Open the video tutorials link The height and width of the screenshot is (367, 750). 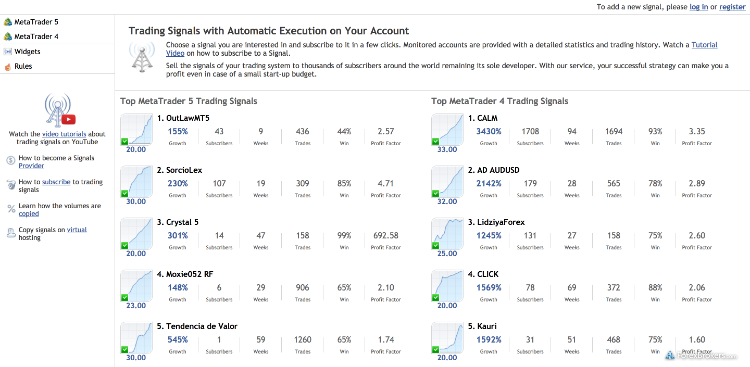64,134
